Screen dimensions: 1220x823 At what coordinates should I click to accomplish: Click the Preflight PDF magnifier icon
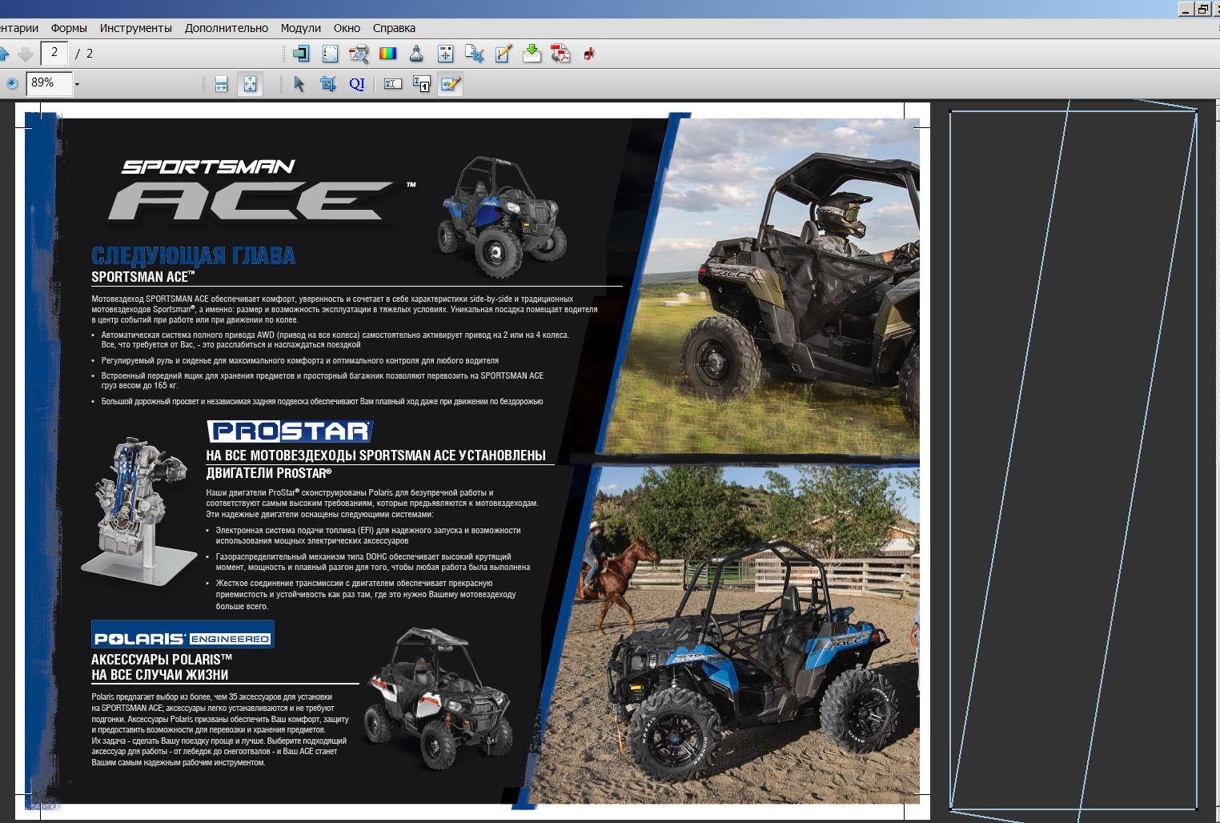coord(359,54)
